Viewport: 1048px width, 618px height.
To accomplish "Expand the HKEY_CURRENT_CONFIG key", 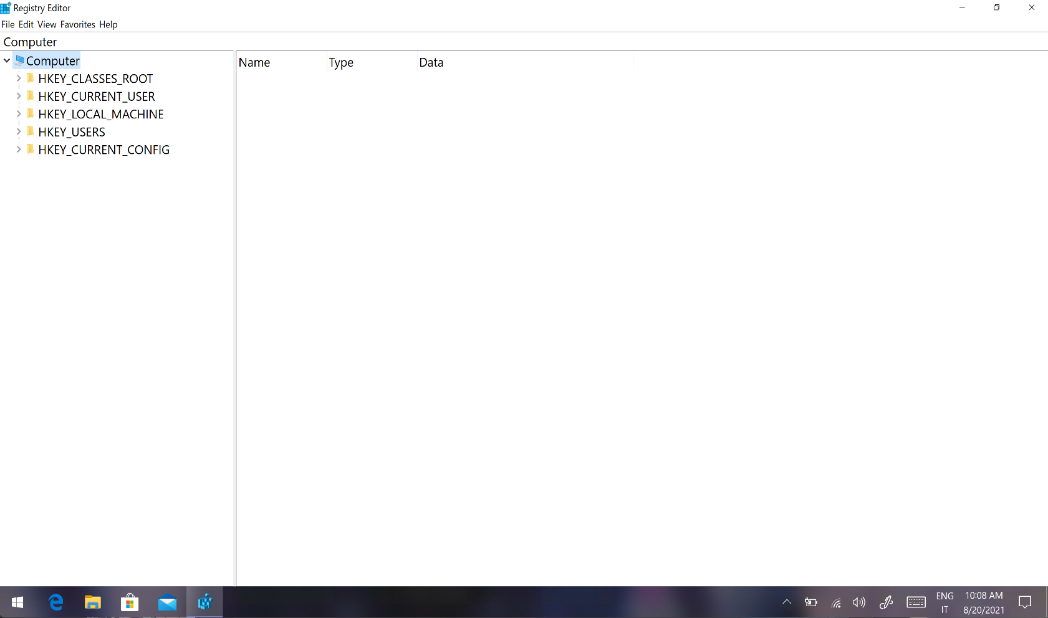I will 19,150.
